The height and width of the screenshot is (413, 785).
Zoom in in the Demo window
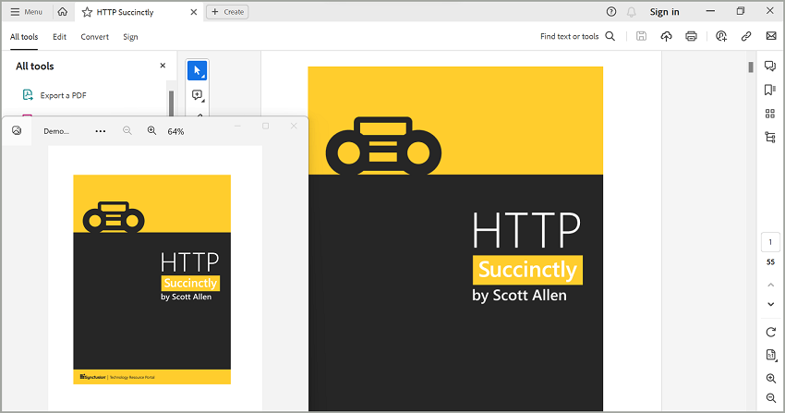pos(151,130)
